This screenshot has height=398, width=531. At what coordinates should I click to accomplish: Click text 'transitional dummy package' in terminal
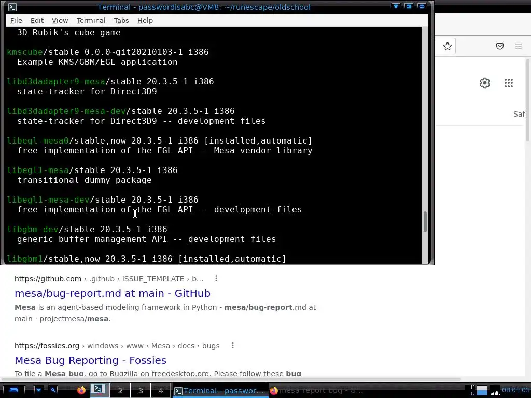85,180
